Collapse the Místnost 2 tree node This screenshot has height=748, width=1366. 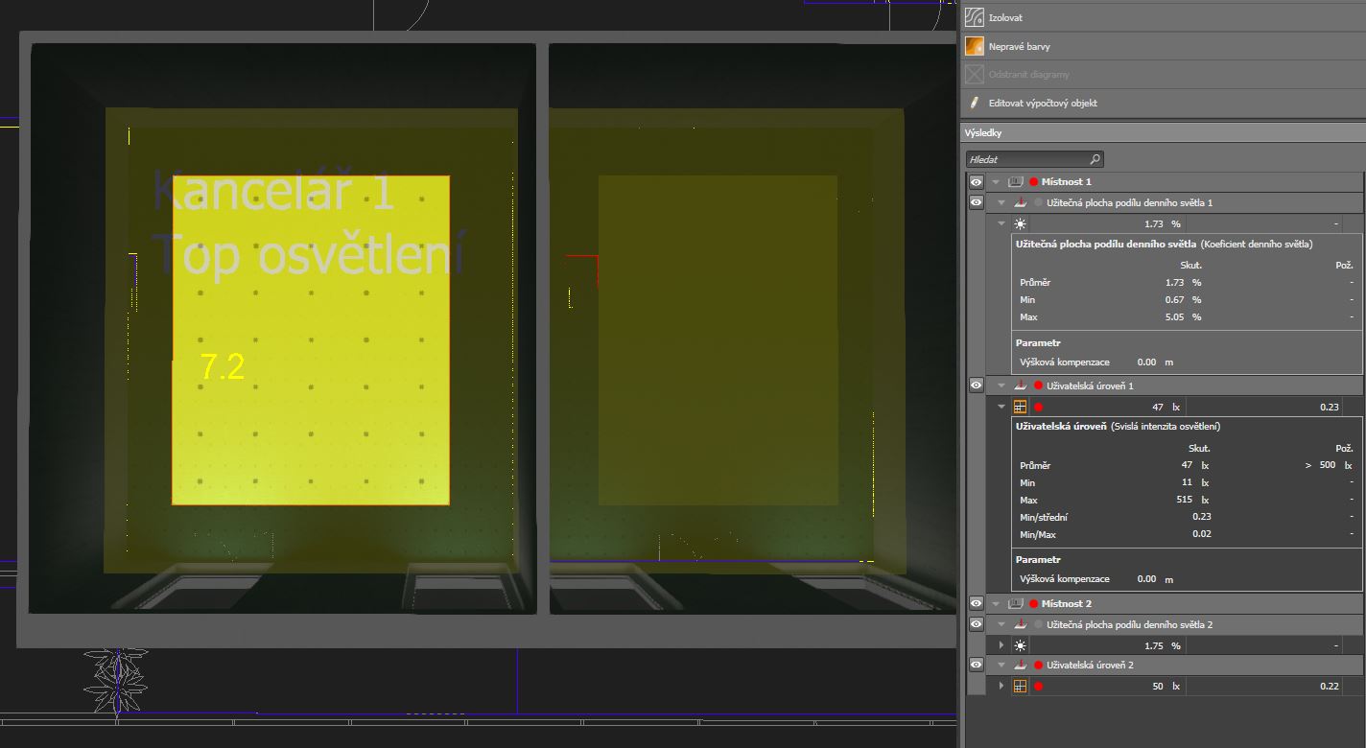[996, 603]
